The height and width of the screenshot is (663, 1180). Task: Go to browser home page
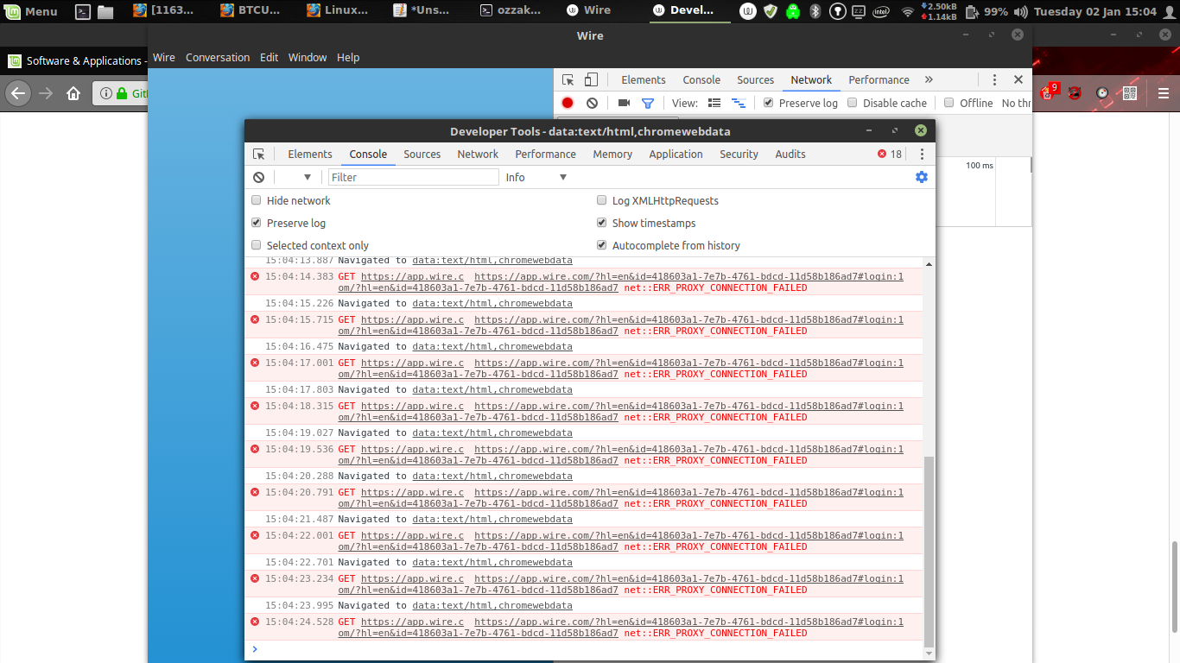tap(73, 93)
